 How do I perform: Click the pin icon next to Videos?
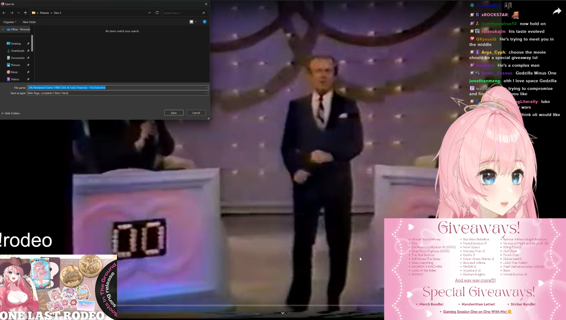[28, 79]
